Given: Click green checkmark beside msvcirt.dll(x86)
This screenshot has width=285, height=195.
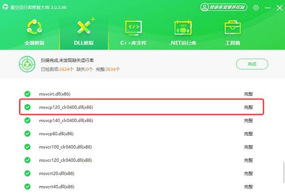Looking at the screenshot, I should coord(28,94).
